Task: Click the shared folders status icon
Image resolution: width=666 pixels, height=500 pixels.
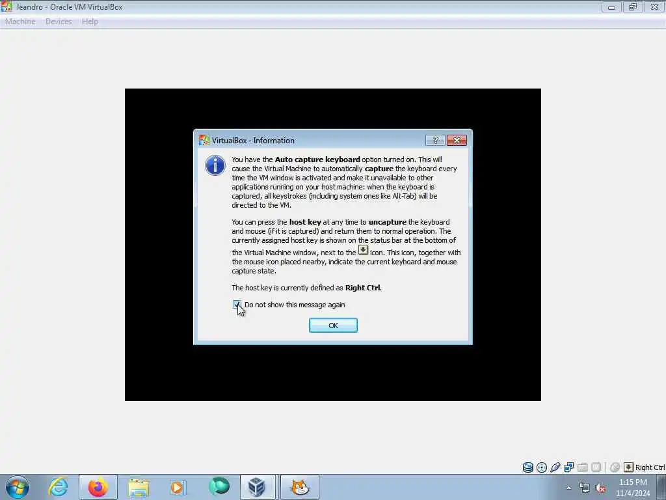Action: tap(582, 467)
